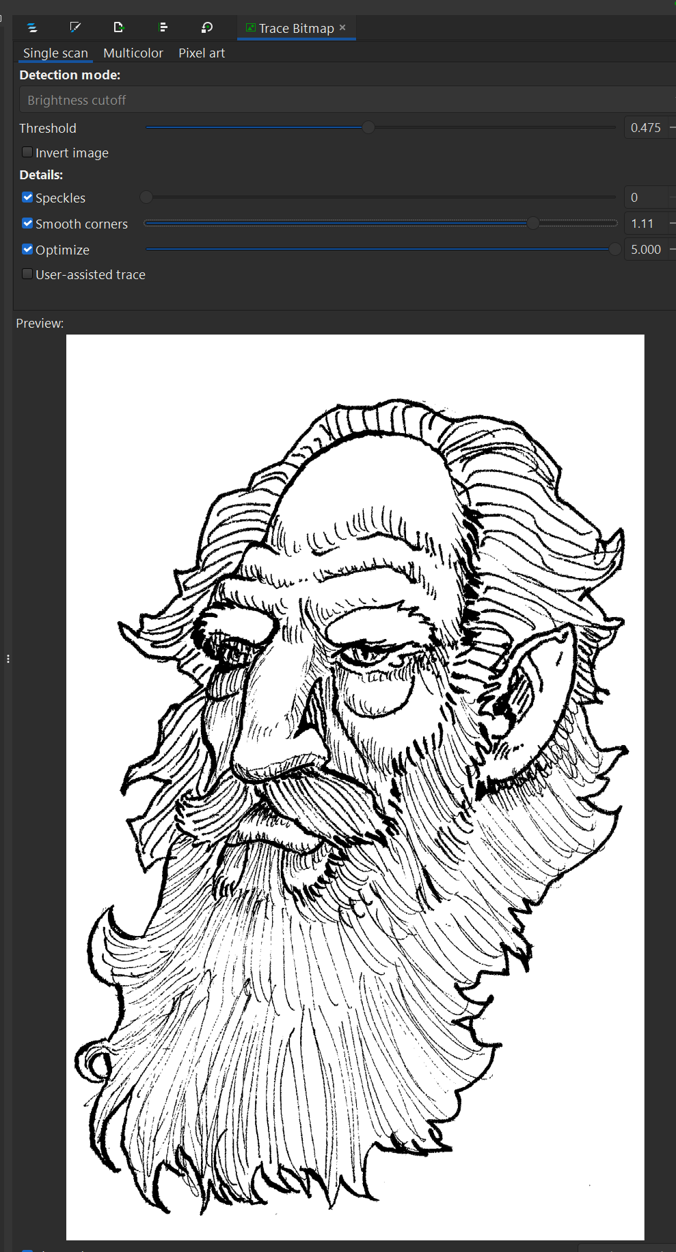Edit the Smooth corners value 1.11

click(646, 224)
